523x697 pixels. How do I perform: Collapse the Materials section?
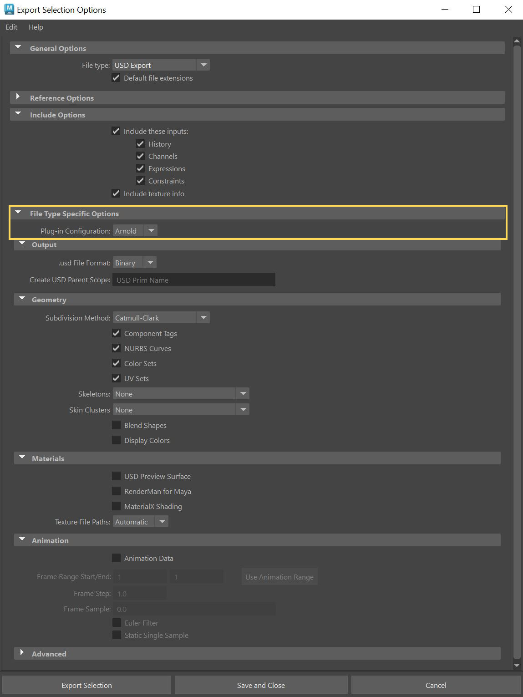pos(22,458)
